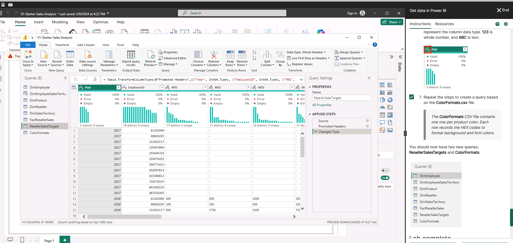Open the blue File tab

point(28,45)
